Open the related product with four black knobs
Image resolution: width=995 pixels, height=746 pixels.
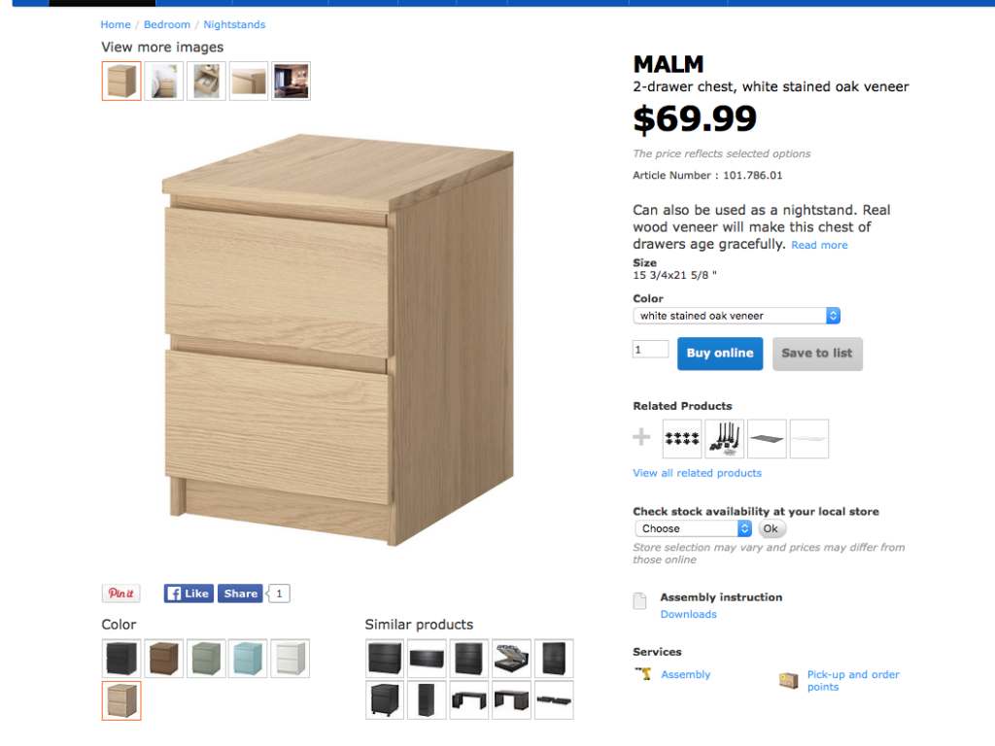click(x=682, y=439)
